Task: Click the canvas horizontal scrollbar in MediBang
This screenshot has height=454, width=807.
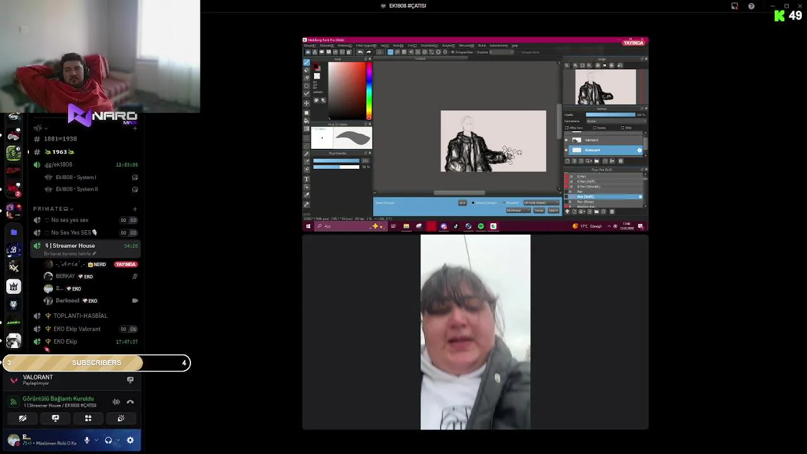Action: pyautogui.click(x=460, y=193)
